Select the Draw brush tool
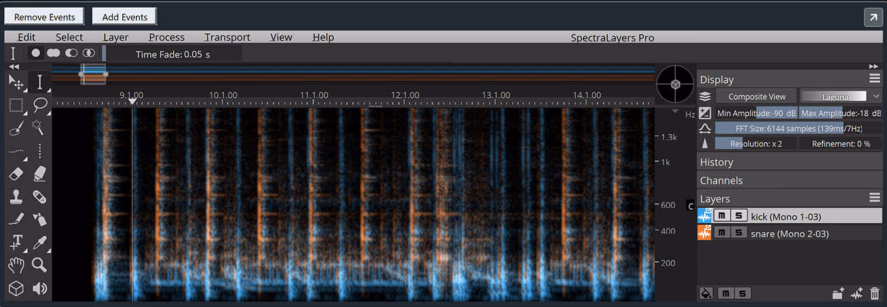This screenshot has height=307, width=887. [16, 219]
